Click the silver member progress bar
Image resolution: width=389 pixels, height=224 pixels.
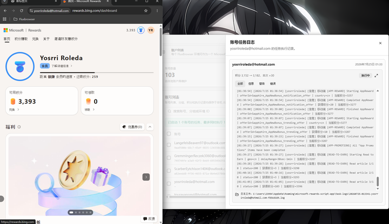pyautogui.click(x=97, y=73)
